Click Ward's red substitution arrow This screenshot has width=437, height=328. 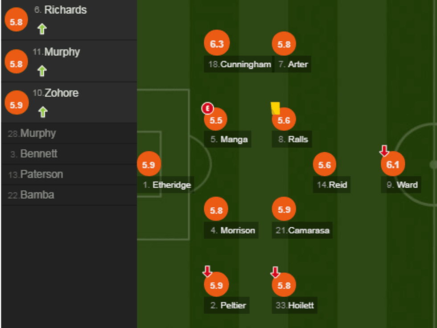pyautogui.click(x=384, y=151)
